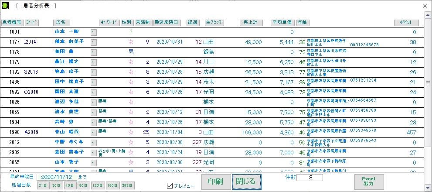Viewport: 432px width, 192px height.
Task: Open detail button for patient 3065
Action: [94, 162]
